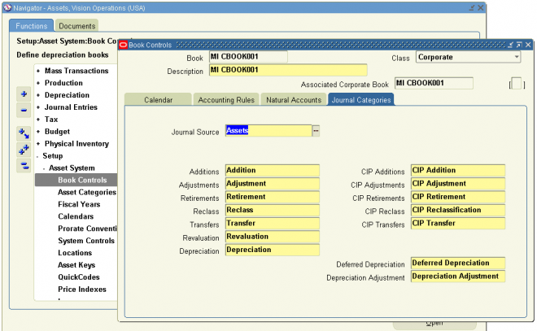The width and height of the screenshot is (537, 331).
Task: Click the Depreciation Adjustment field
Action: 458,277
